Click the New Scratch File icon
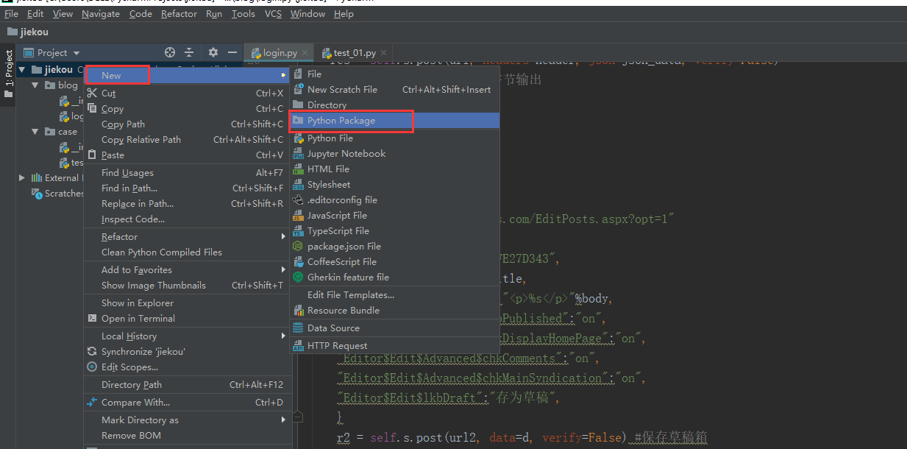This screenshot has height=449, width=907. click(298, 89)
